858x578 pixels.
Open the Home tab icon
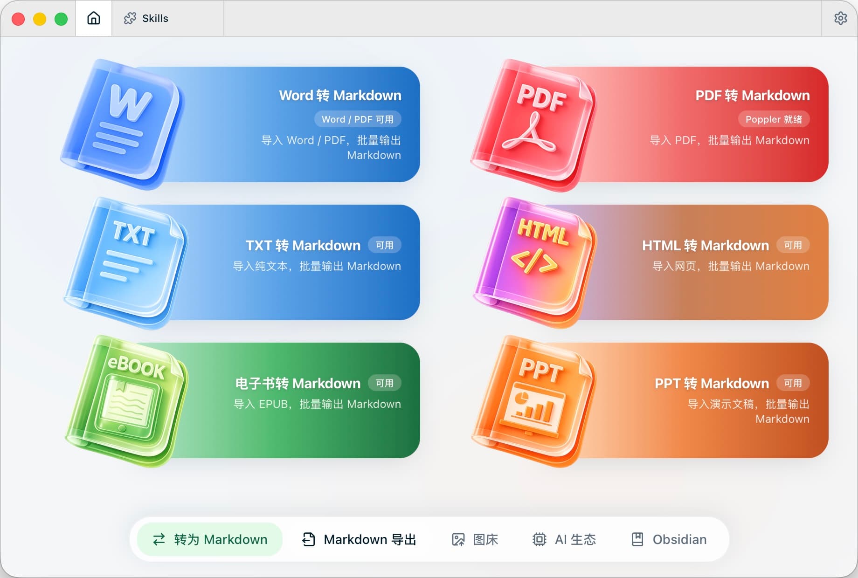pos(94,18)
